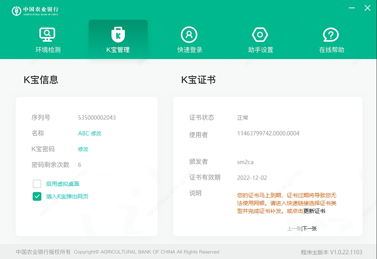377x259 pixels.
Task: Click the K宝管理 shield icon
Action: [118, 35]
